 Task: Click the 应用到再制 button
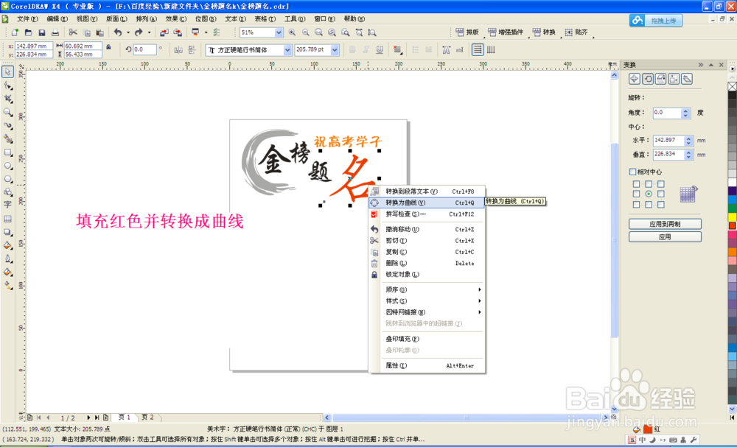point(665,224)
